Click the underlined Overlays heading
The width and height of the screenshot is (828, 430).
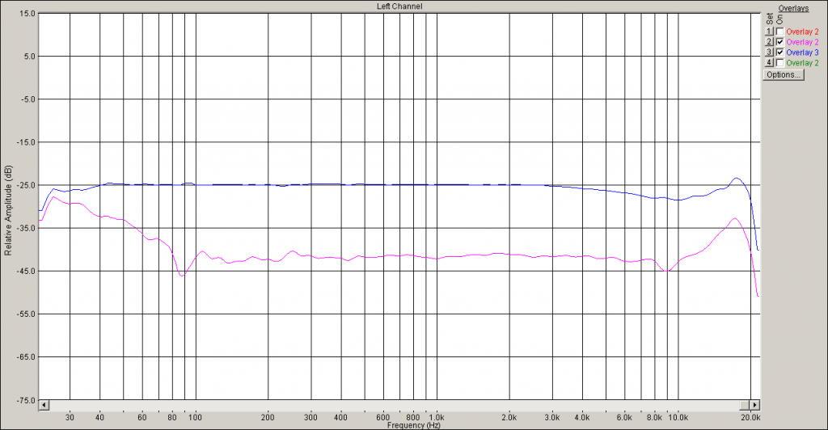[793, 8]
